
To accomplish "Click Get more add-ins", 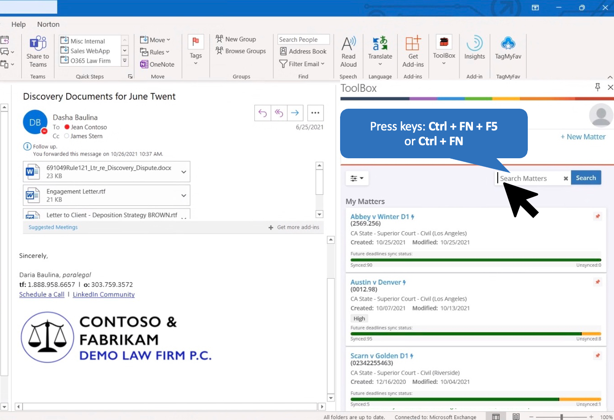I will [294, 227].
